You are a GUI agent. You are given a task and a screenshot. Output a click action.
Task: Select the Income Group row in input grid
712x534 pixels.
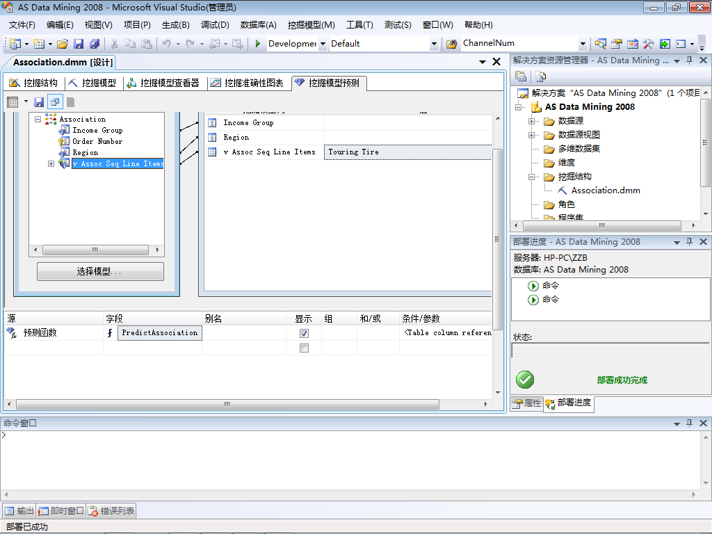(x=348, y=122)
